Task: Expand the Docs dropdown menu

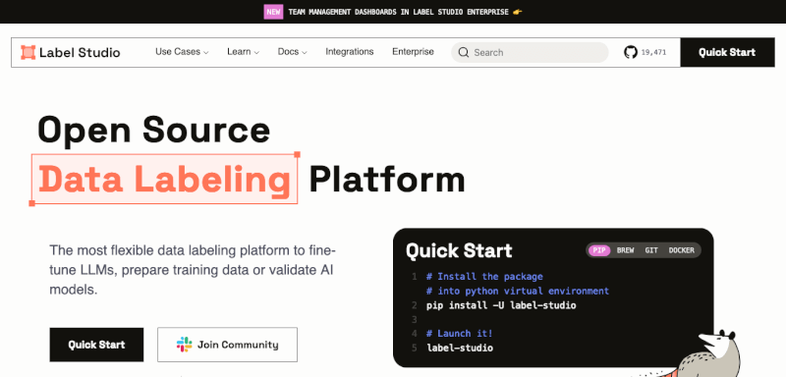Action: click(292, 52)
